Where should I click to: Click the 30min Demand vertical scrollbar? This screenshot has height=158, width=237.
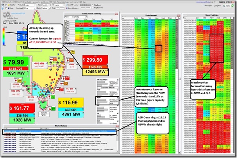point(180,85)
